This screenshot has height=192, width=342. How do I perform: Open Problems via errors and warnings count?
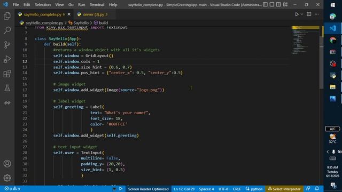coord(12,189)
